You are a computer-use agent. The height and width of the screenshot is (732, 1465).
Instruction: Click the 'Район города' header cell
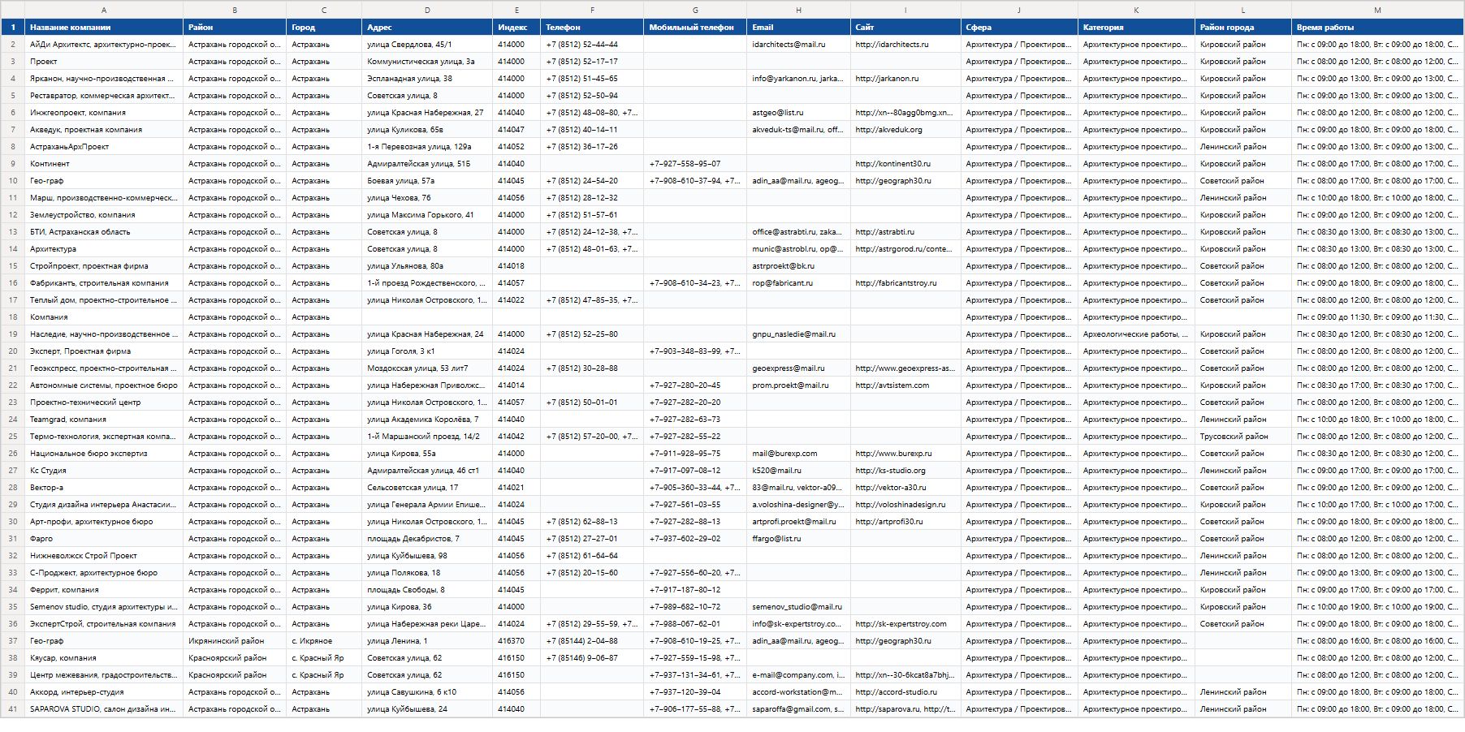coord(1243,28)
